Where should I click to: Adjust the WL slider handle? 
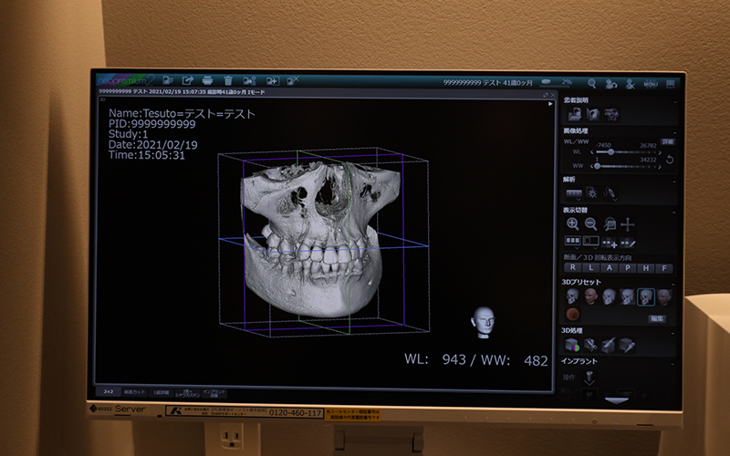point(610,152)
